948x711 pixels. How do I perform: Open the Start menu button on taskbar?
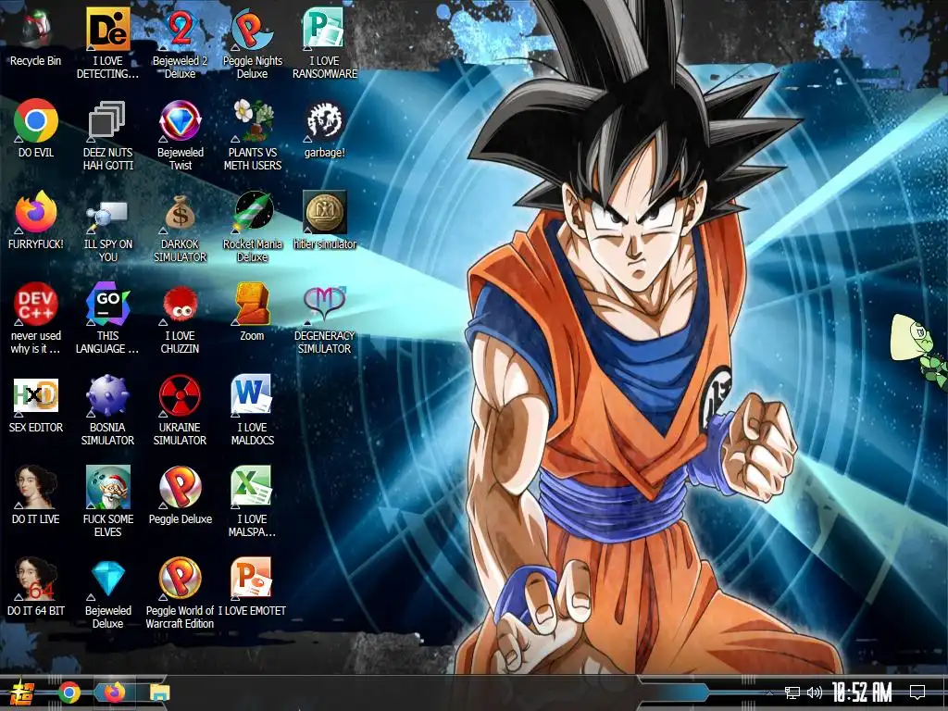pos(21,692)
